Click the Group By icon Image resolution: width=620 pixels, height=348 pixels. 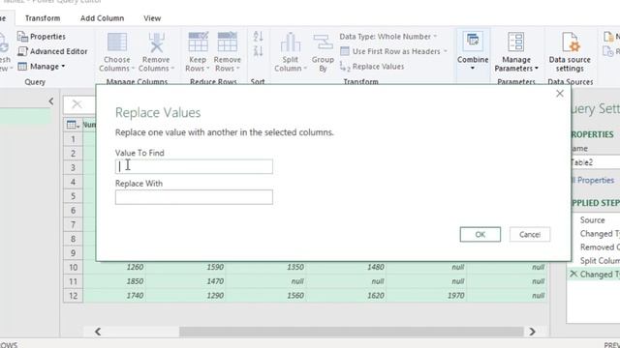(x=323, y=43)
